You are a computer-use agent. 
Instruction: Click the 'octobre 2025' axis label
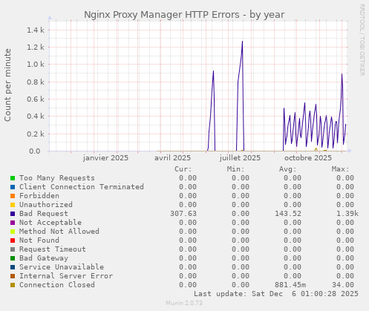pos(308,158)
